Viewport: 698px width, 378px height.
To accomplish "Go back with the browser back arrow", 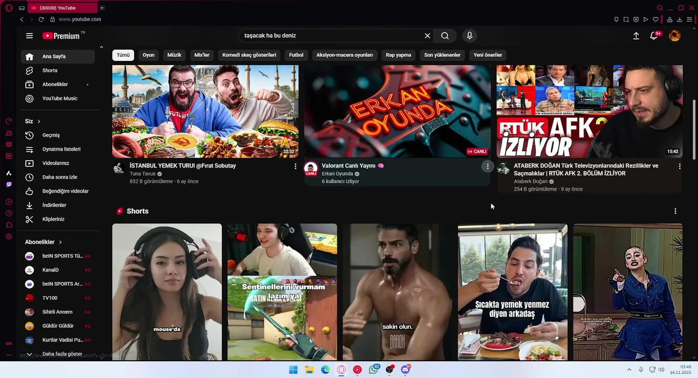I will 22,19.
